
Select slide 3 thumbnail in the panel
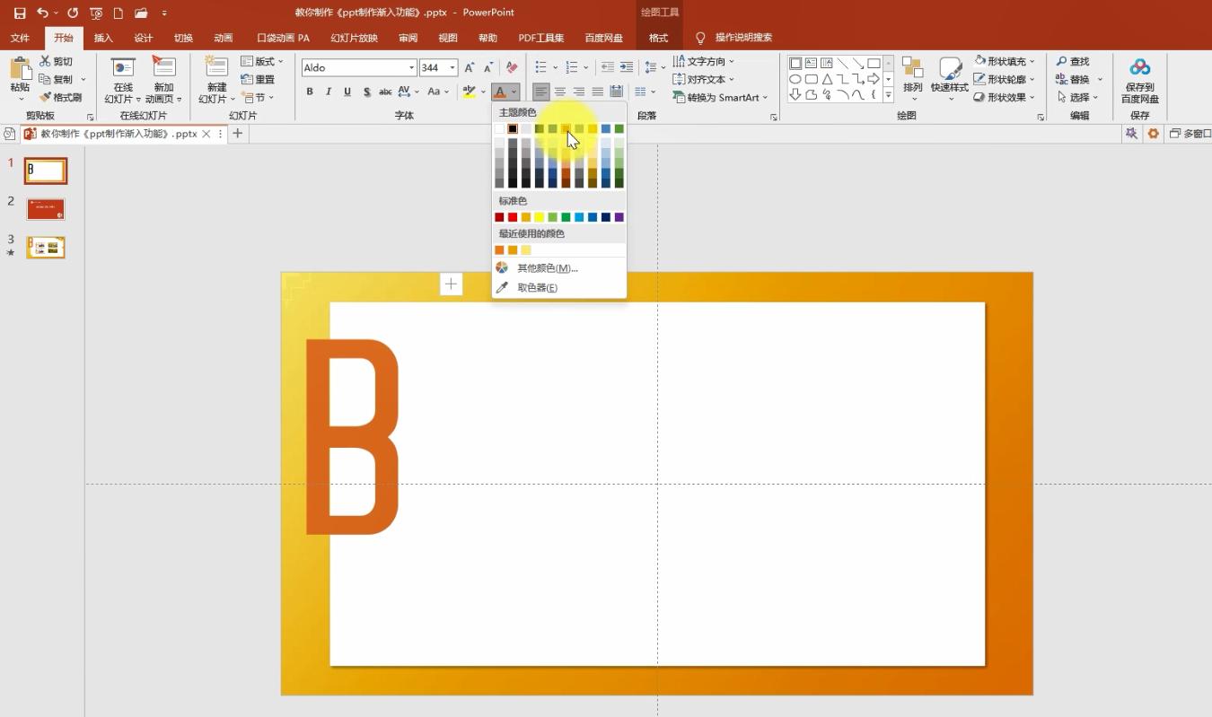(46, 247)
